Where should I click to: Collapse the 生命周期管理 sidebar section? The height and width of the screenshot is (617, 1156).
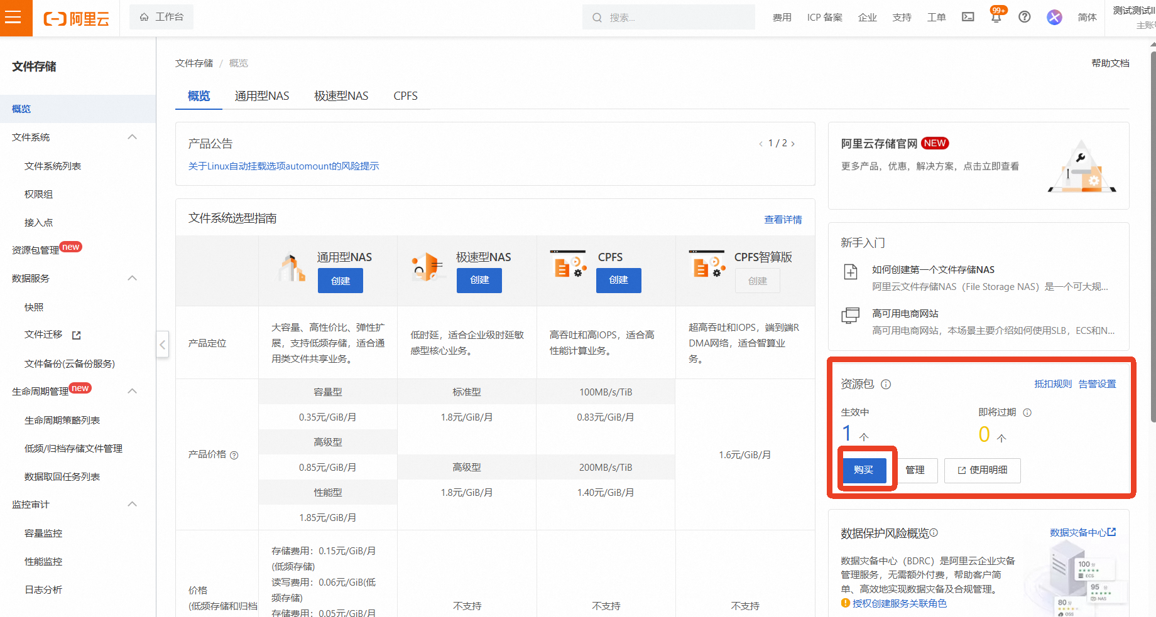[132, 391]
